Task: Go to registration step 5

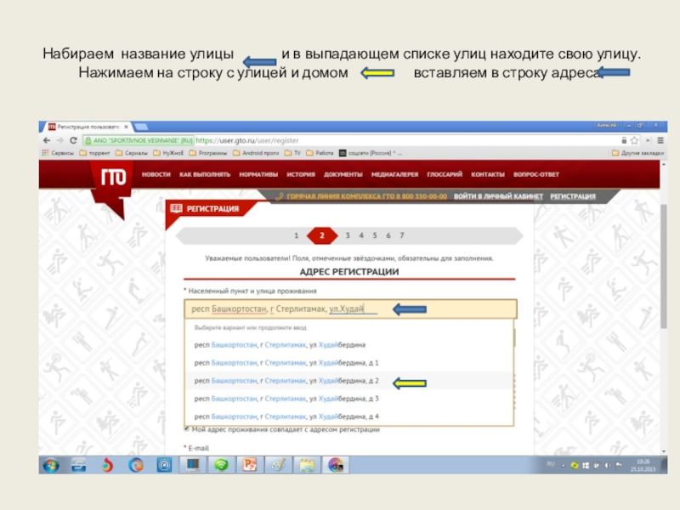Action: [375, 235]
